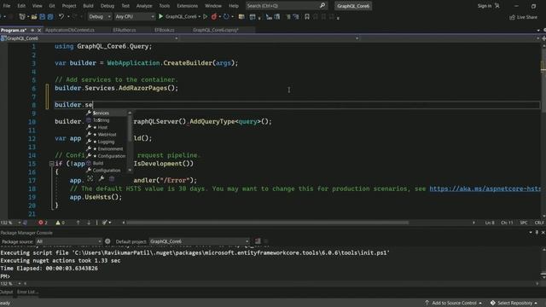Open the Debug menu
The width and height of the screenshot is (546, 307).
(107, 6)
